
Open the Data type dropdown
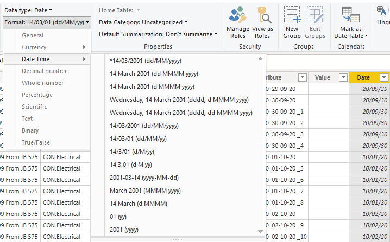(x=28, y=10)
